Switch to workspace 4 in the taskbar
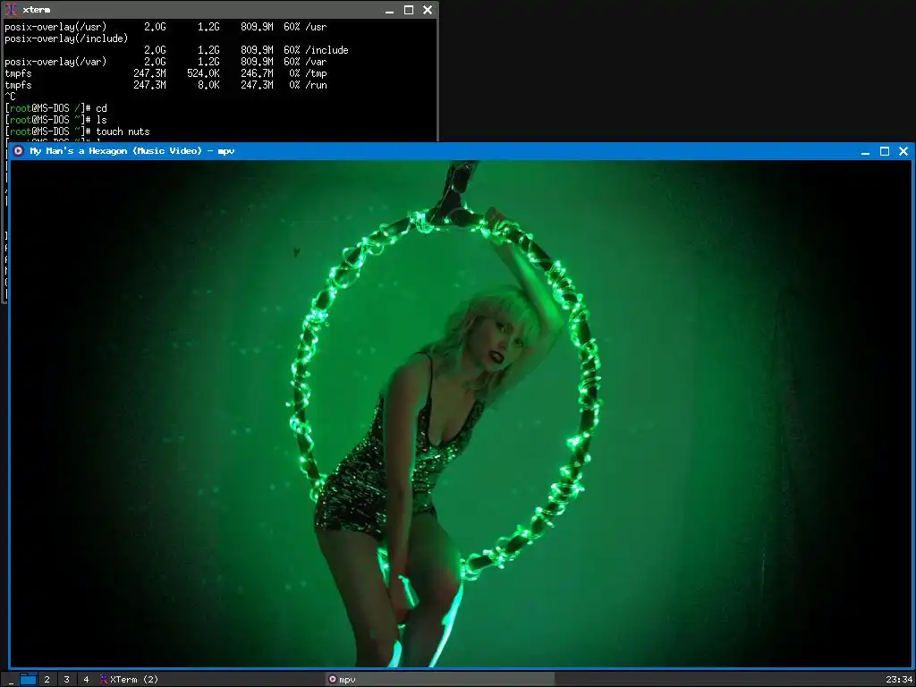916x687 pixels. click(86, 680)
